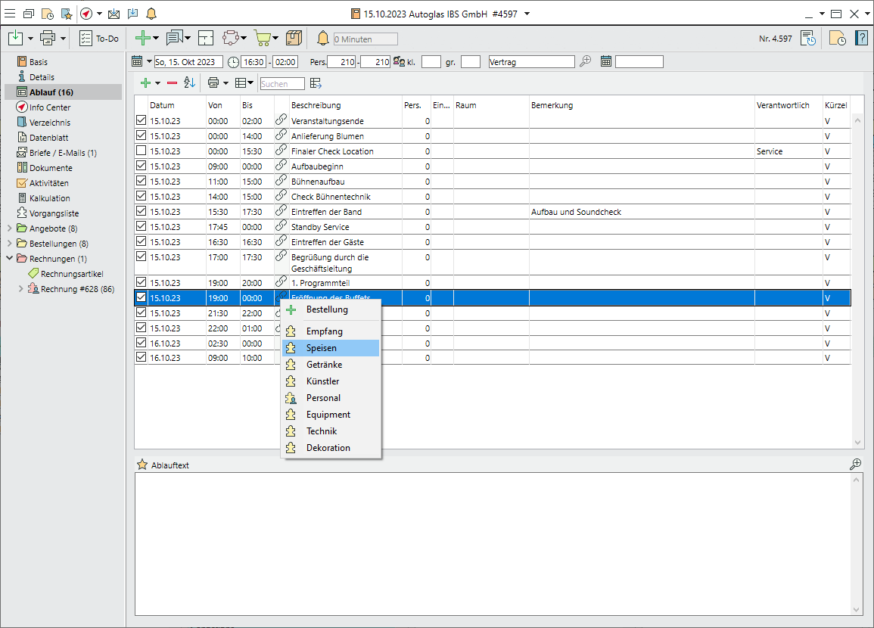Toggle checkbox for Eintreffen der Band

tap(141, 211)
